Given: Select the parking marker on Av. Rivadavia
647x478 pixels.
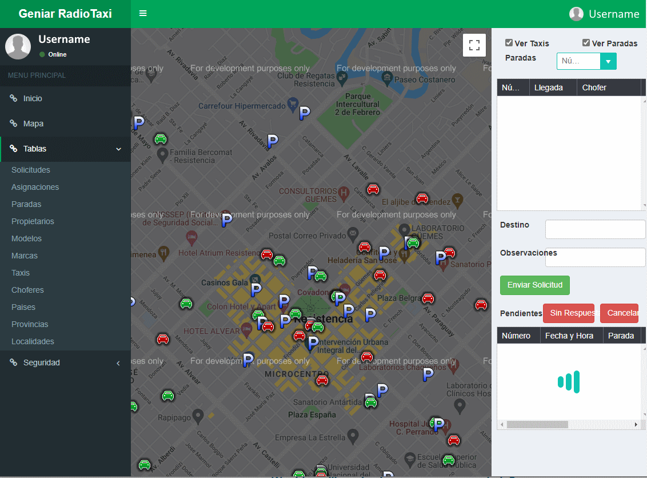Looking at the screenshot, I should pos(273,142).
